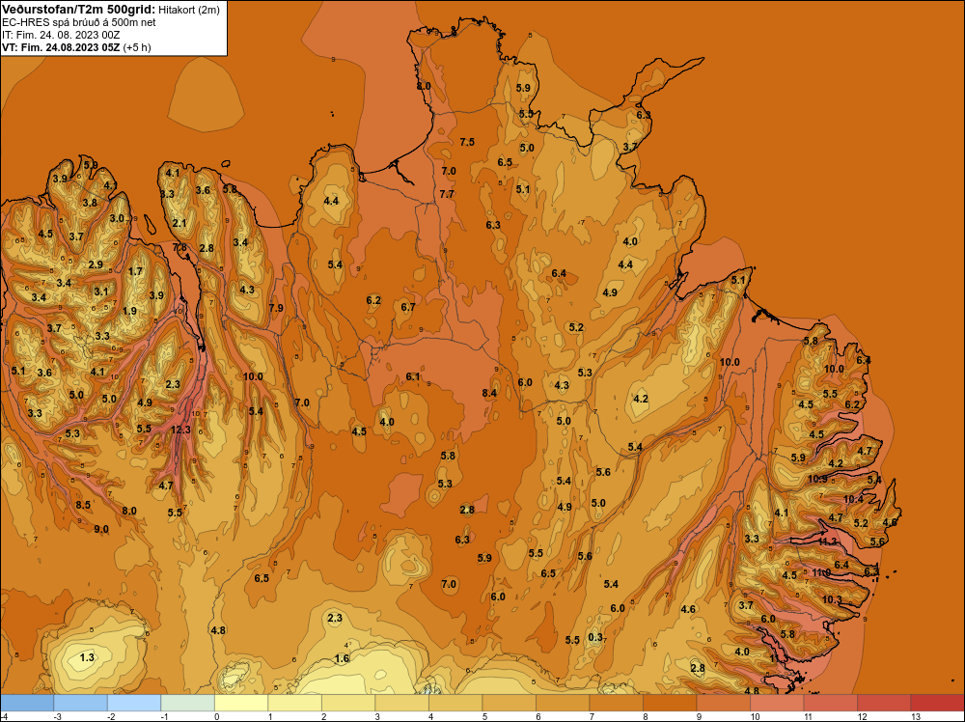Click the legend swatch between 9 and 10
The height and width of the screenshot is (722, 965).
[723, 703]
